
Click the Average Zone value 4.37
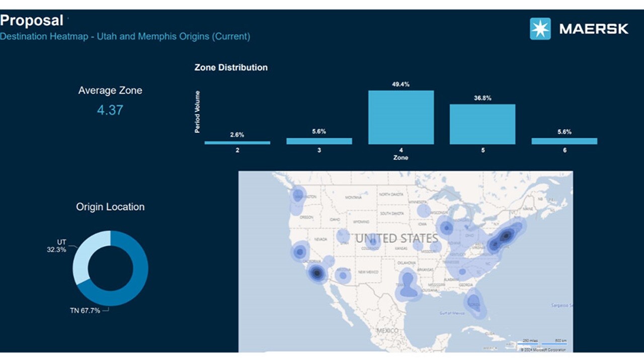click(x=110, y=110)
